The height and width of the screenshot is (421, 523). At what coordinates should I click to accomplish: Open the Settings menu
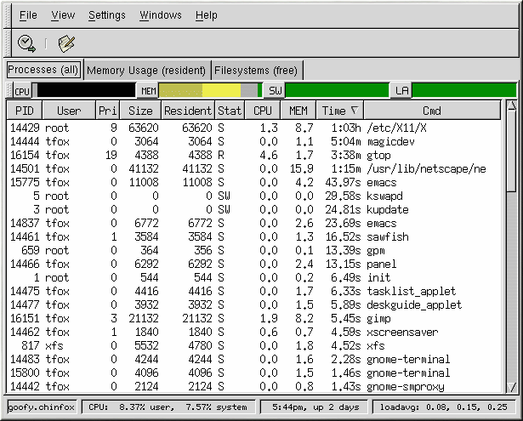[106, 15]
